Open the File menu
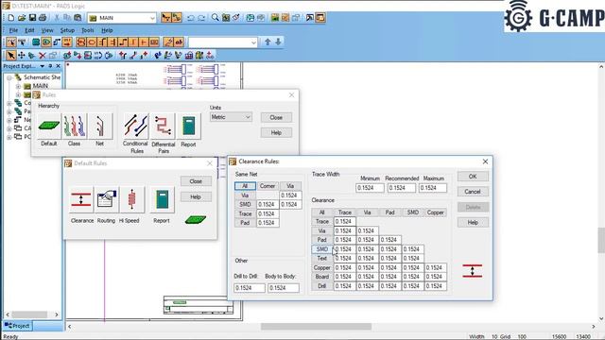605x340 pixels. (x=13, y=30)
